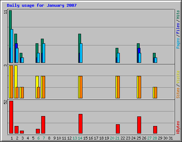Click the day 14 orange sites bar
This screenshot has height=142, width=182.
(x=81, y=87)
